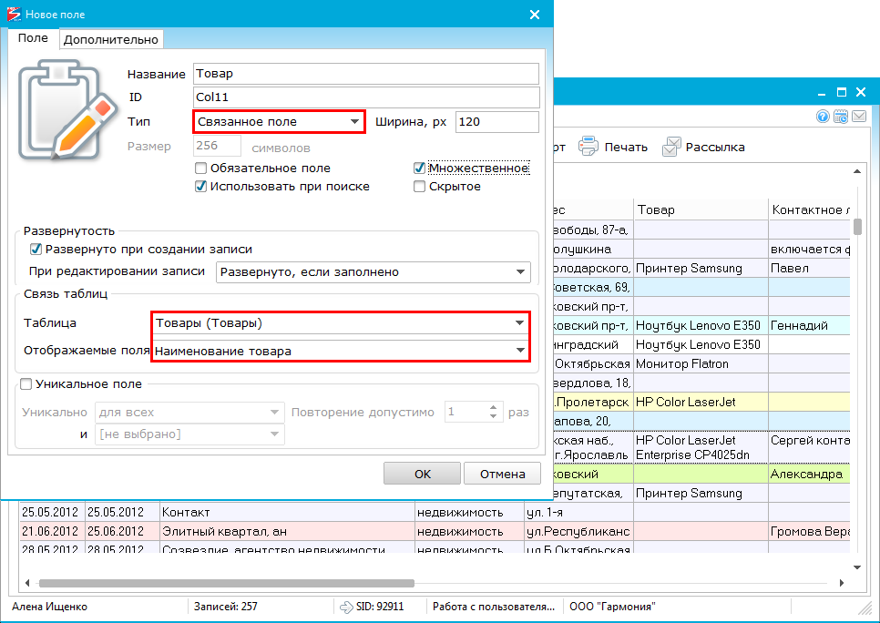Uncheck Использовать при поиске checkbox
Image resolution: width=880 pixels, height=623 pixels.
coord(200,187)
